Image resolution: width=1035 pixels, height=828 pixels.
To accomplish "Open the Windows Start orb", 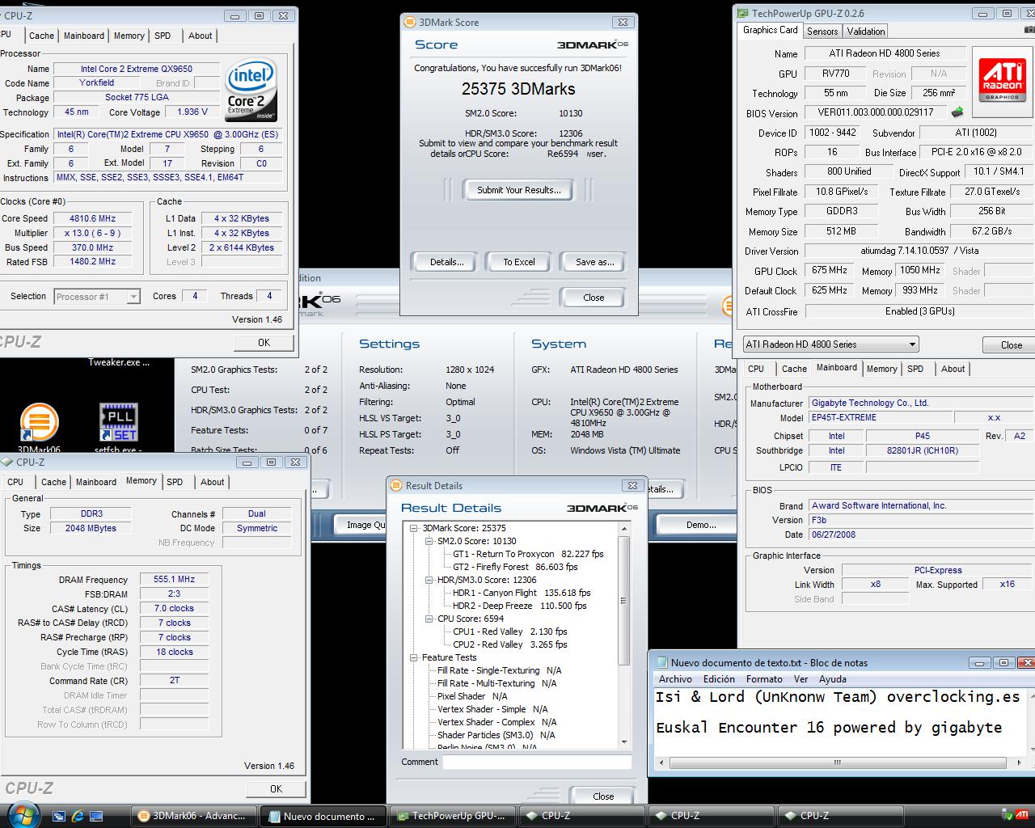I will (x=23, y=814).
